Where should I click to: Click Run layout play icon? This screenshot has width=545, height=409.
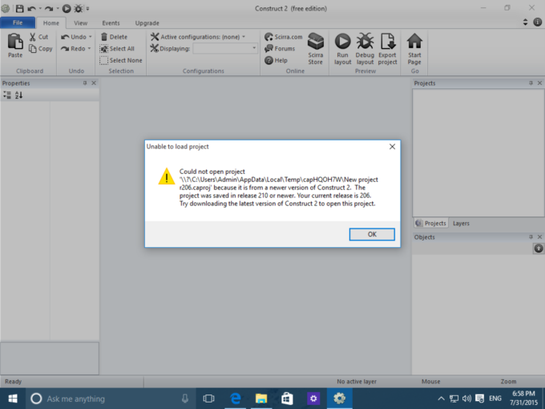343,41
